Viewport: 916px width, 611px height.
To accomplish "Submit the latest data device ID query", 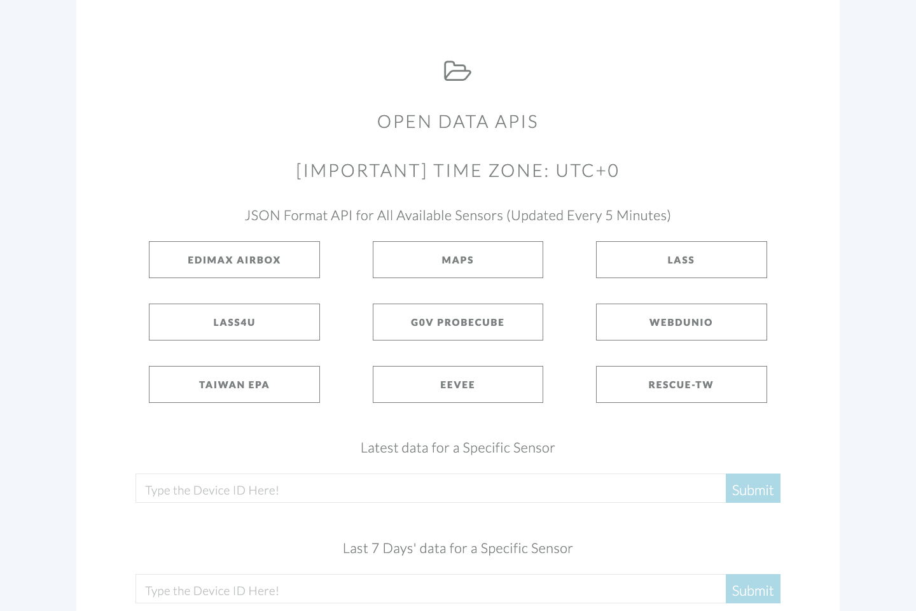I will pyautogui.click(x=753, y=489).
